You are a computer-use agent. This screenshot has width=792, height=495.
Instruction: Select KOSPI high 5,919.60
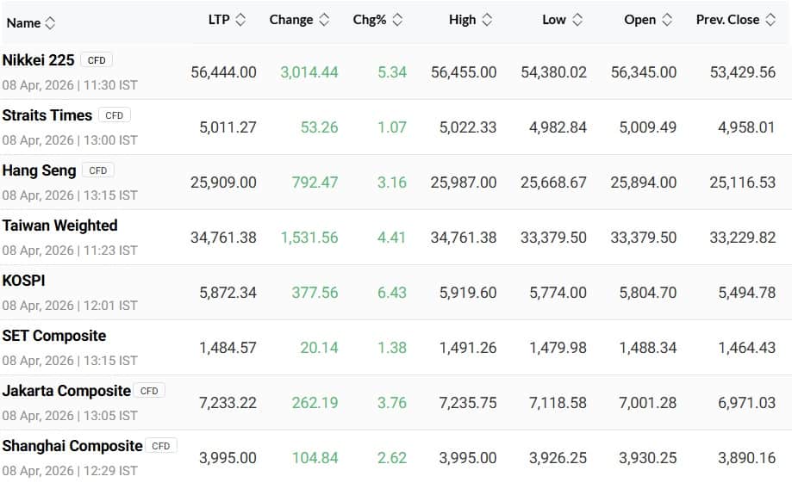coord(468,293)
